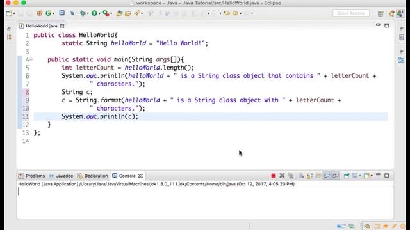410x230 pixels.
Task: Click the Clear Console icon
Action: point(302,176)
